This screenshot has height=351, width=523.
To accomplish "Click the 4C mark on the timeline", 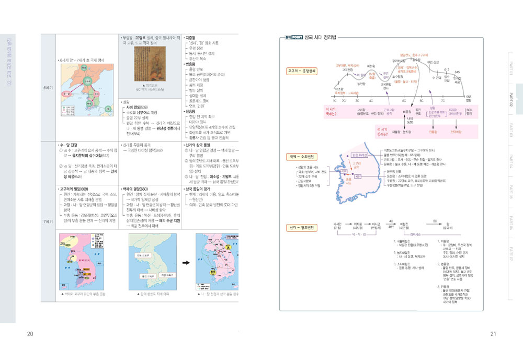I will click(x=371, y=101).
